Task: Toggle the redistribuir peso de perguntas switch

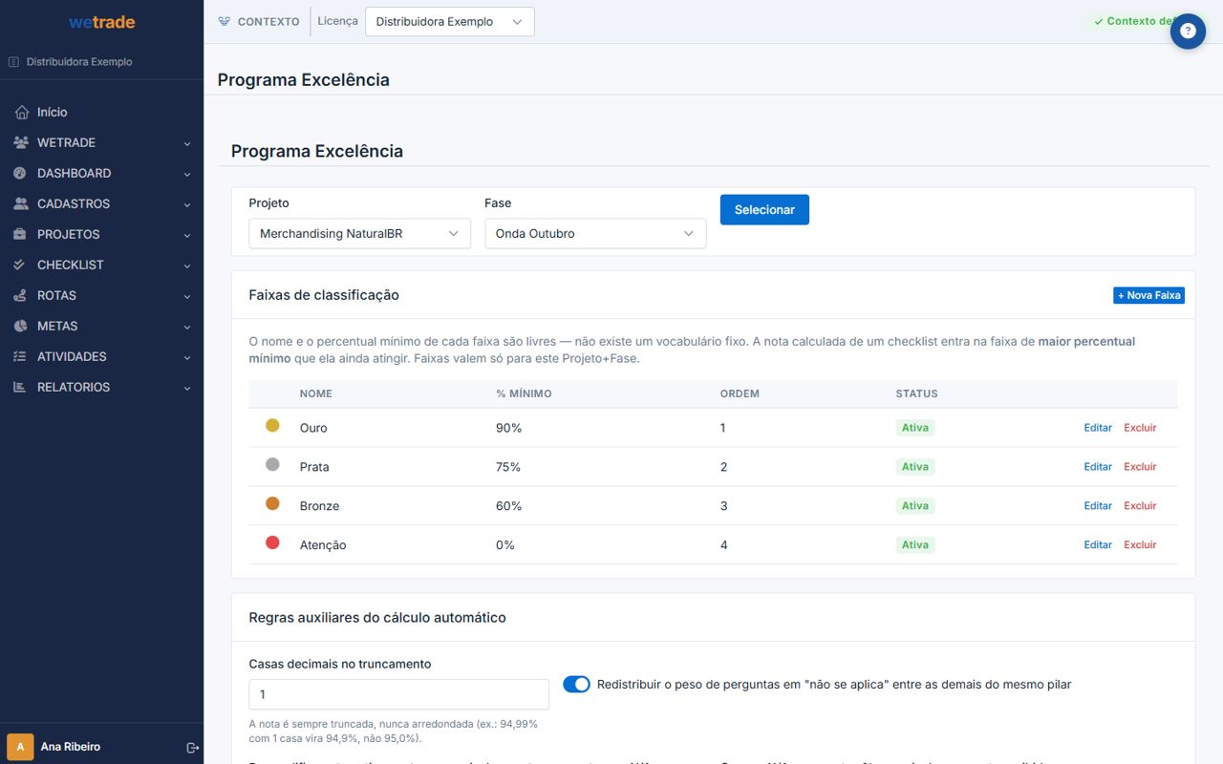Action: [x=576, y=684]
